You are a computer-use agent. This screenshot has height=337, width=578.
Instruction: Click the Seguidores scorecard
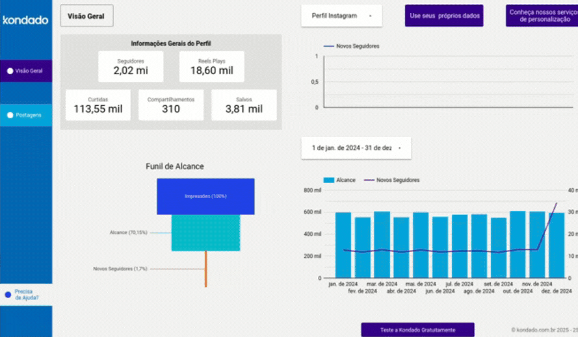(x=131, y=67)
